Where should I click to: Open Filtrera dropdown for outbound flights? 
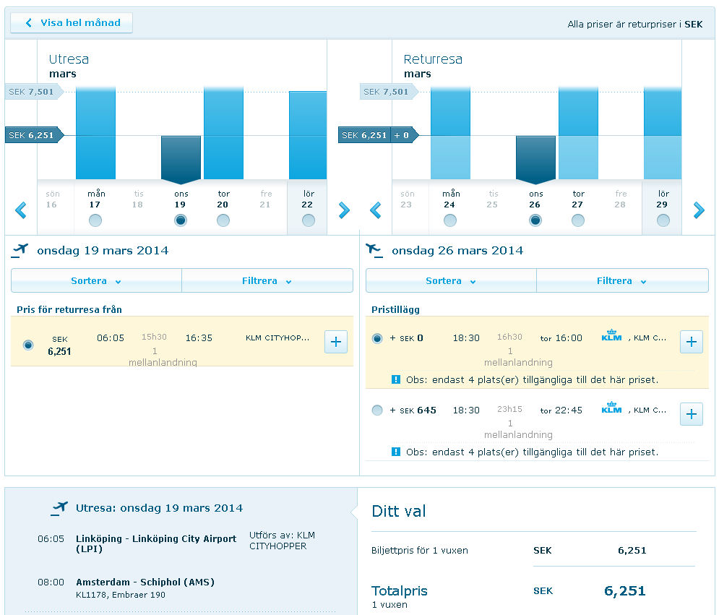click(x=267, y=281)
